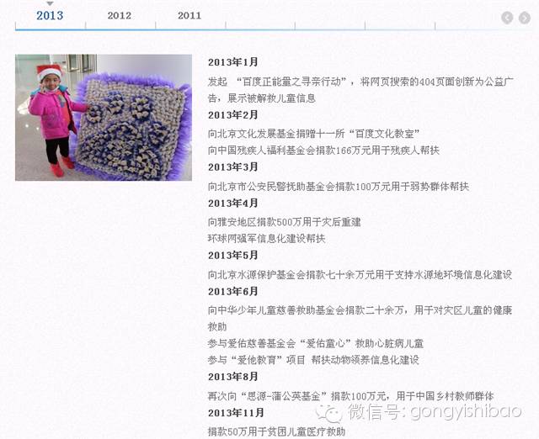Select the '2013年1月' heading
The image size is (539, 439).
(x=232, y=62)
